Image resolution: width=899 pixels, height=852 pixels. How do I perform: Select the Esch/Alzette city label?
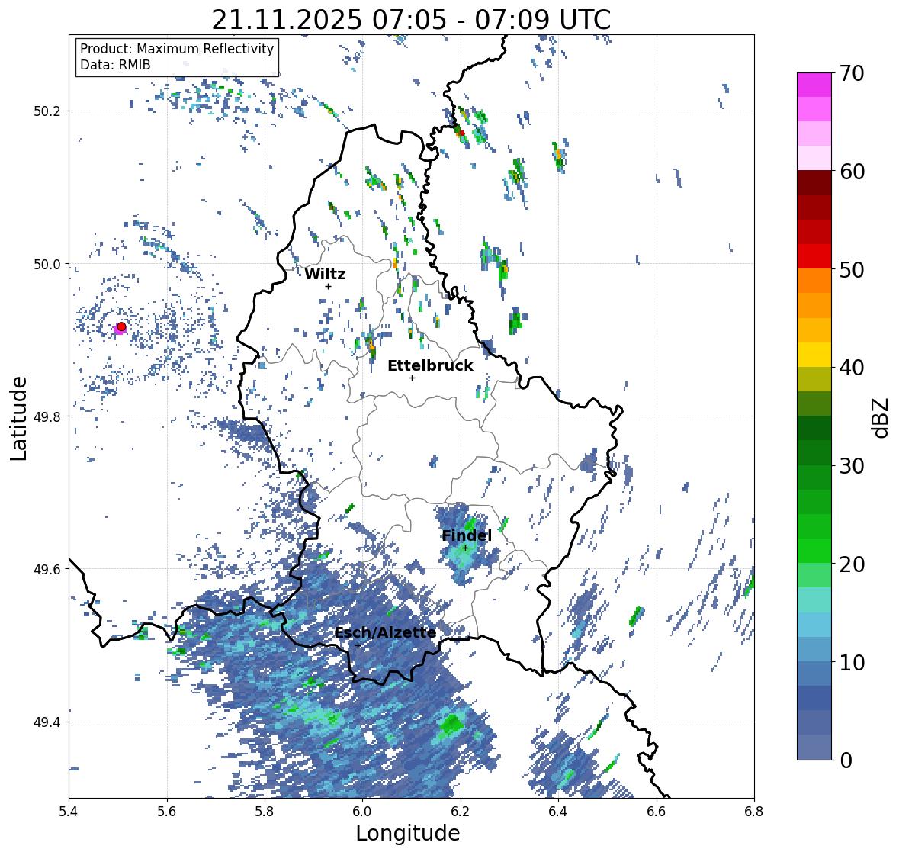click(385, 632)
